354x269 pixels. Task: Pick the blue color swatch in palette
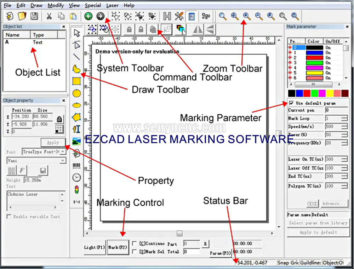point(299,93)
